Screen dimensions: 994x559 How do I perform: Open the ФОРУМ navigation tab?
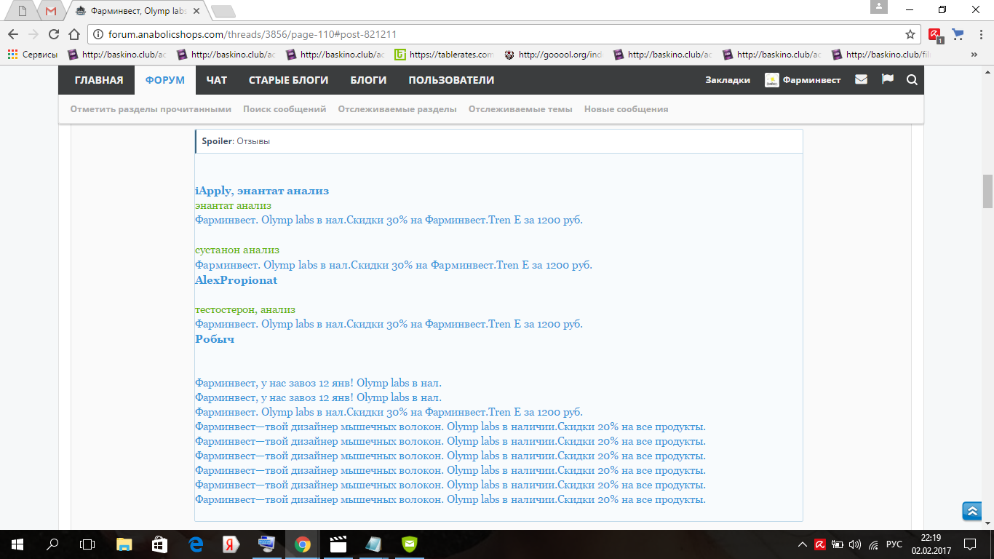(x=164, y=80)
